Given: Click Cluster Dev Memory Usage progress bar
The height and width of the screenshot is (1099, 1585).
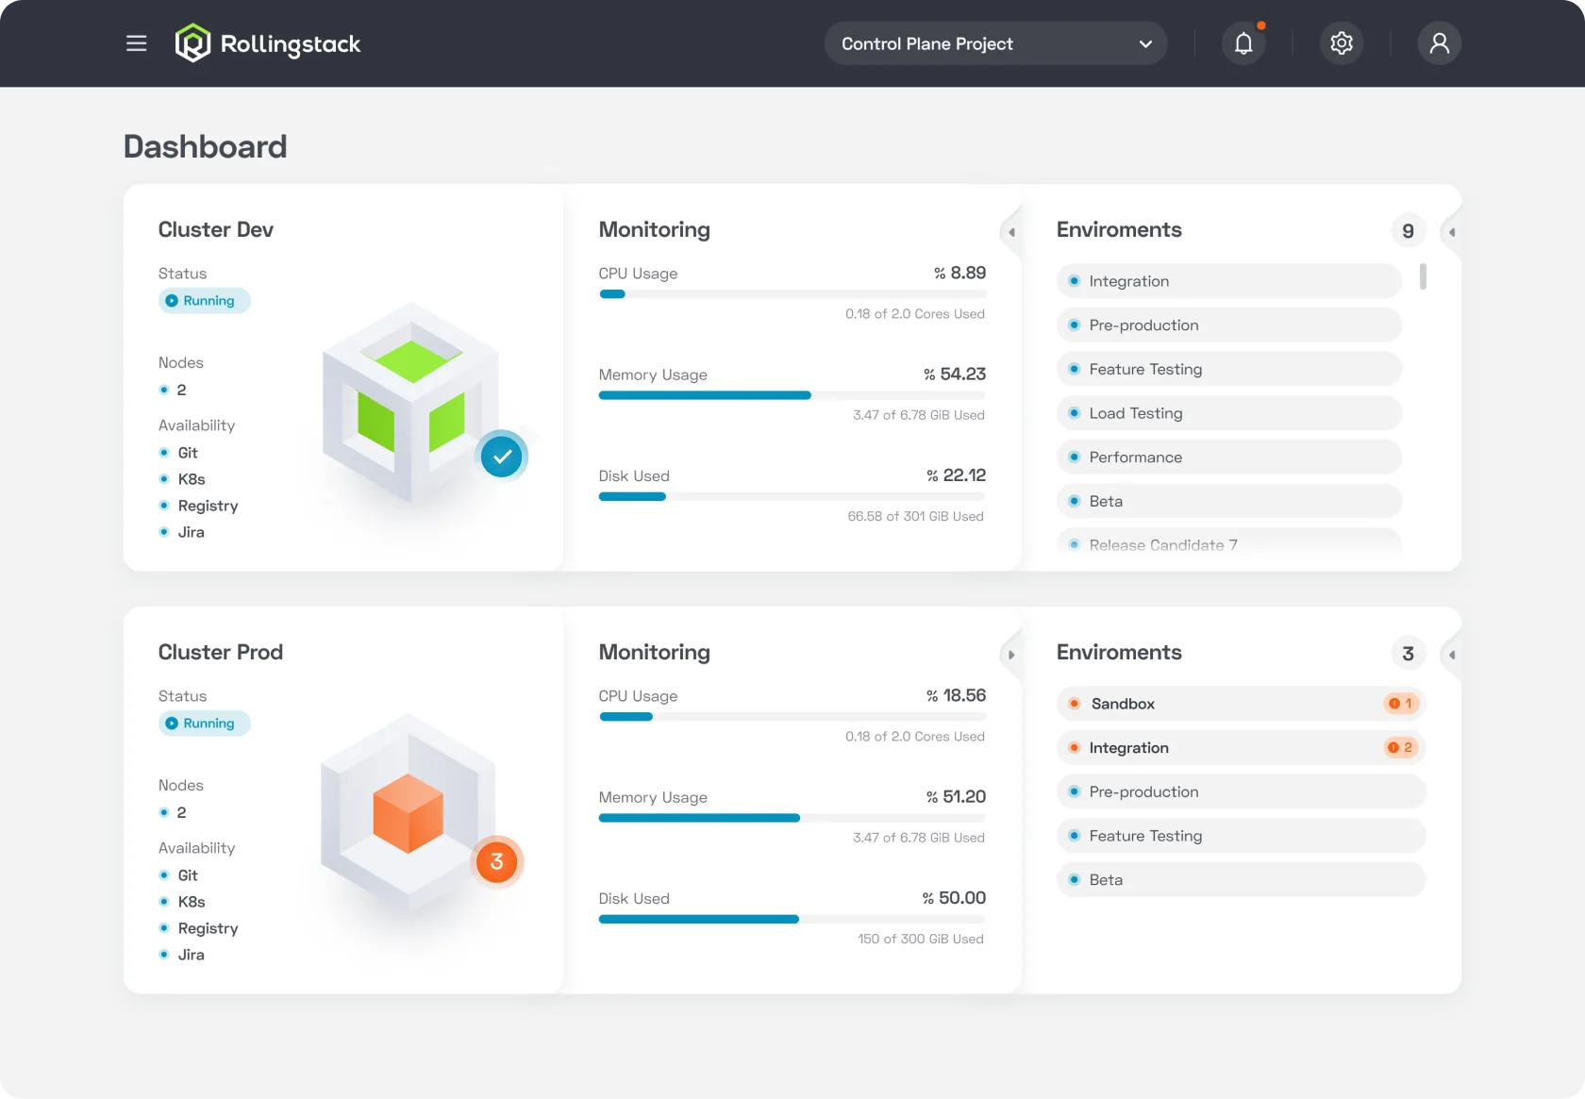Looking at the screenshot, I should coord(792,395).
